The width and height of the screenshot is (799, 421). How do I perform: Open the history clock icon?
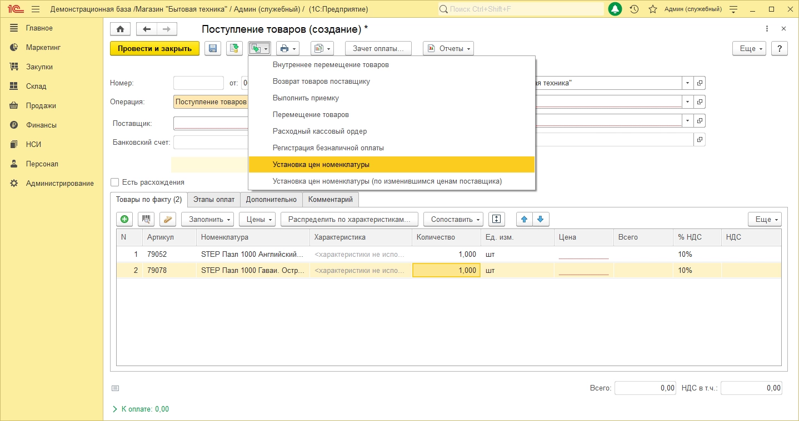tap(634, 9)
